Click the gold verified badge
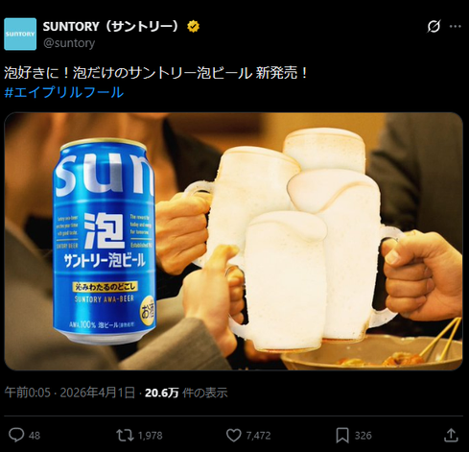The height and width of the screenshot is (452, 469). point(194,26)
